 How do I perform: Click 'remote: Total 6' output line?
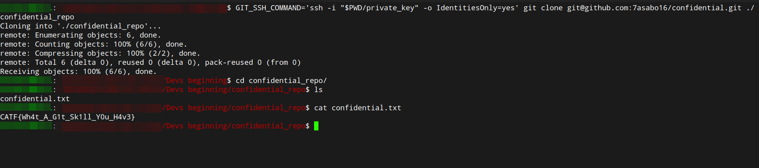(x=150, y=62)
